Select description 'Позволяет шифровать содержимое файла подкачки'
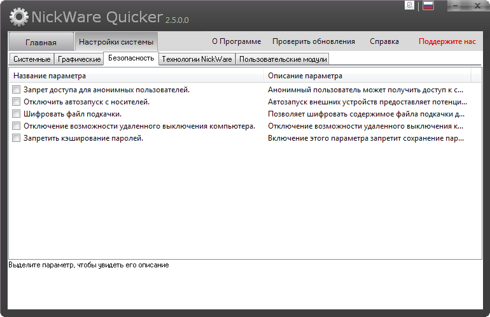This screenshot has height=317, width=490. tap(366, 114)
